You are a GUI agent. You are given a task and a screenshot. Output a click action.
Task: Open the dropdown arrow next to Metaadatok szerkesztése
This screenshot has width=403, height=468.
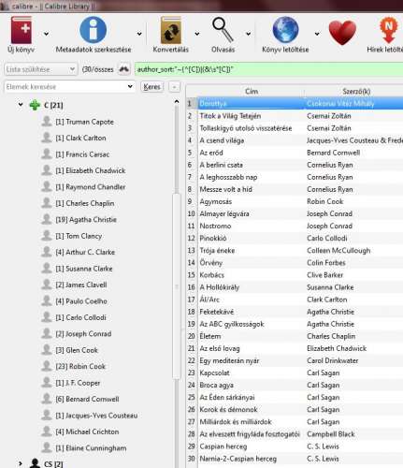click(x=139, y=34)
